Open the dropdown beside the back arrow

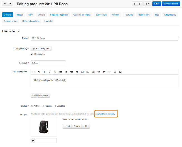tap(10, 4)
